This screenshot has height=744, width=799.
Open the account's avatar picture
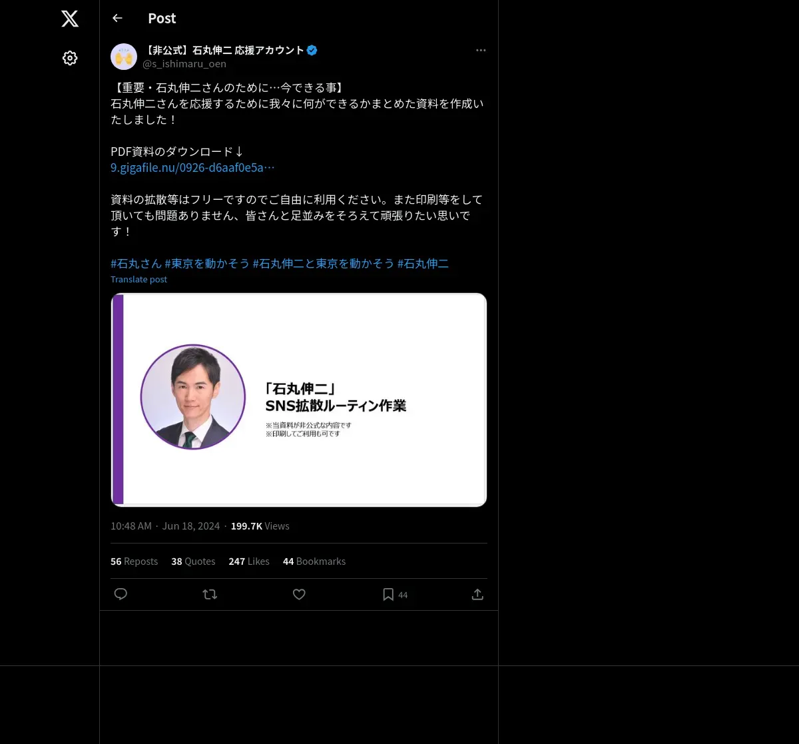tap(124, 57)
